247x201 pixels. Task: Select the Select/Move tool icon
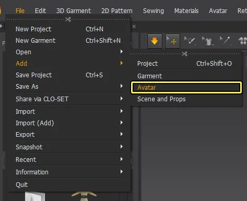click(x=172, y=41)
